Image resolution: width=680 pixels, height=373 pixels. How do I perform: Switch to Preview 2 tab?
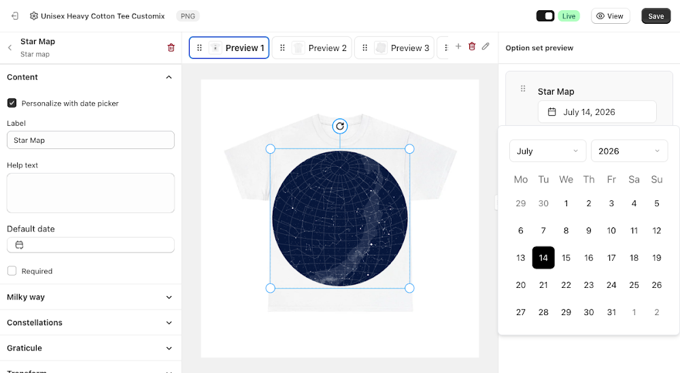(x=312, y=48)
